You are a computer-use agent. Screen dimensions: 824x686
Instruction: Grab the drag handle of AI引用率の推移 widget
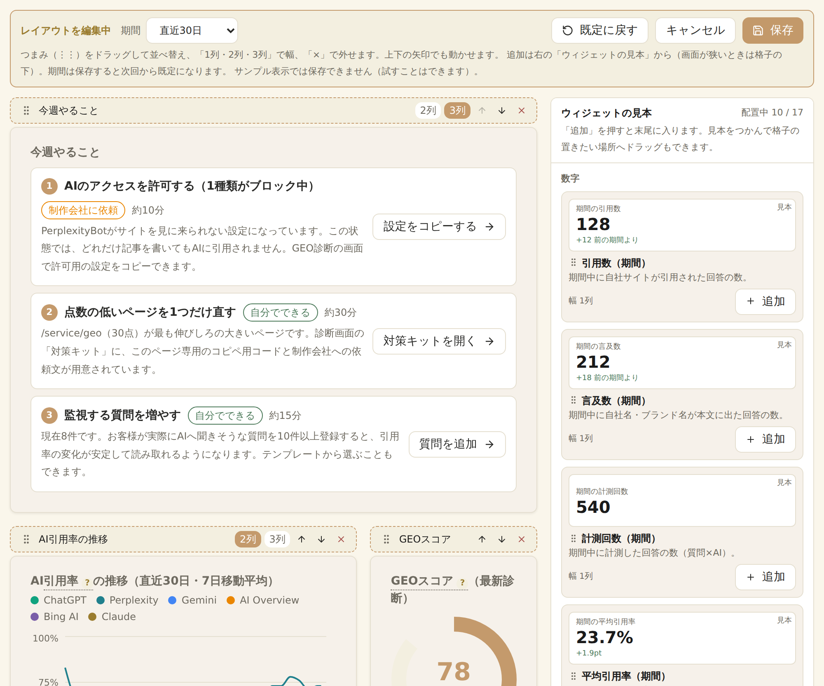tap(26, 539)
